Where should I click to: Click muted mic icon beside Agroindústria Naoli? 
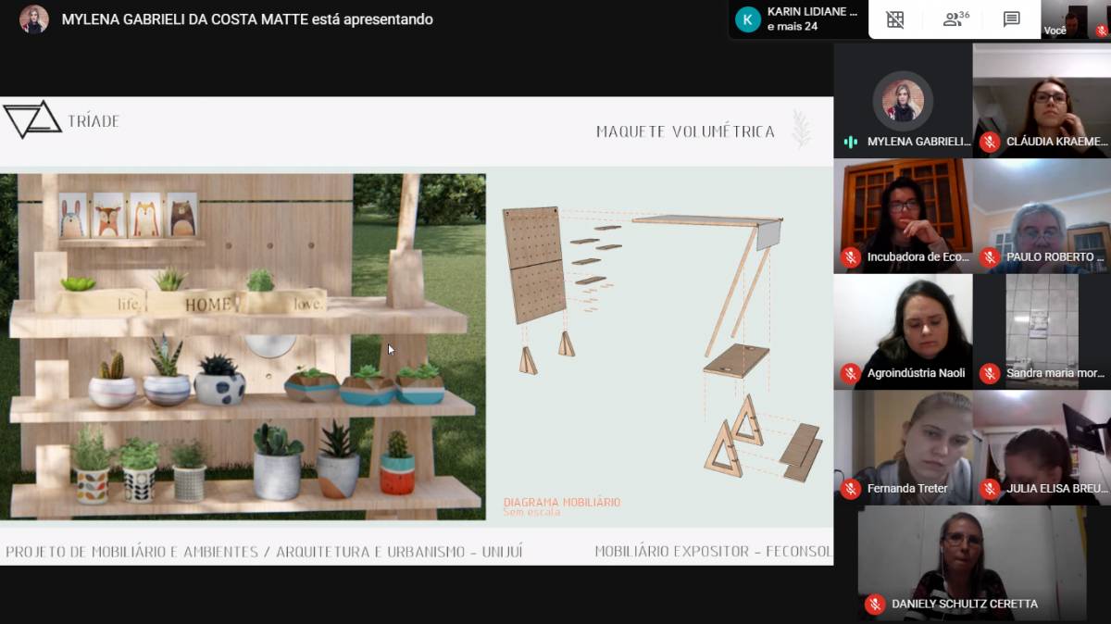(850, 373)
